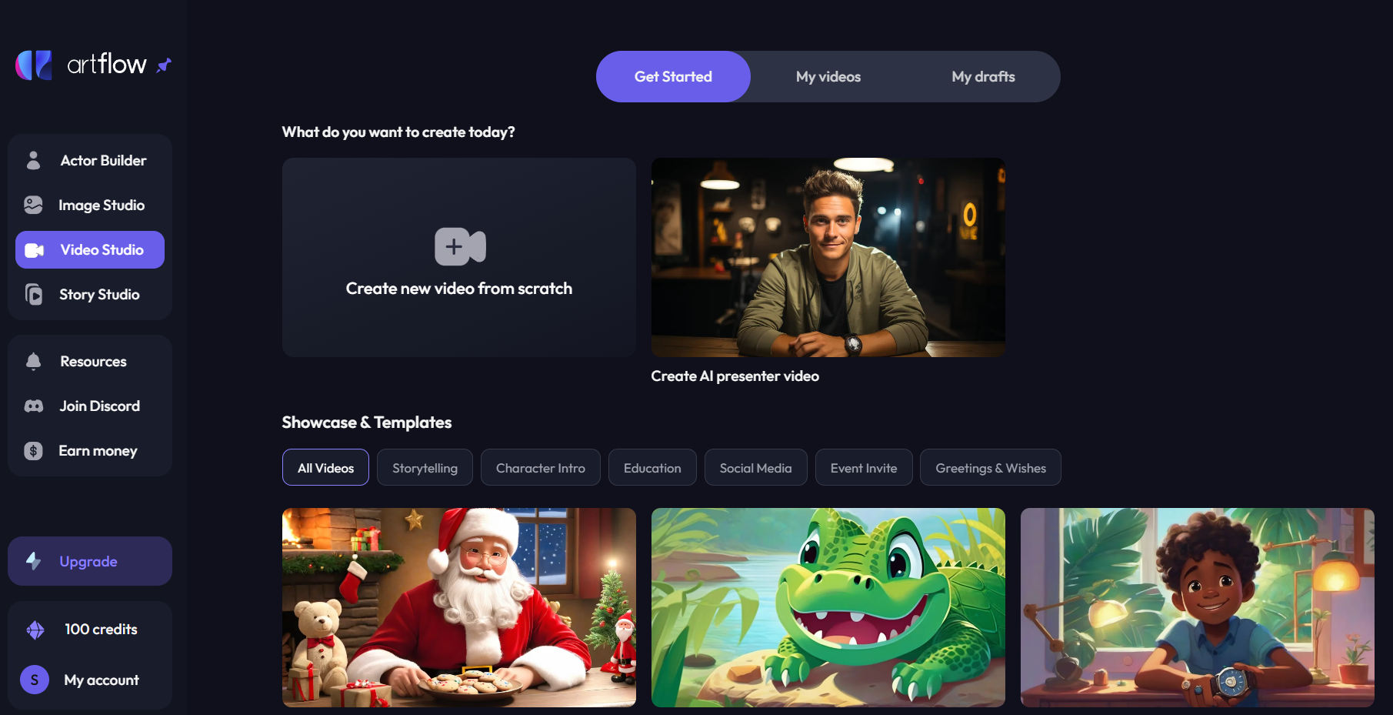Open Actor Builder from sidebar
Screen dimensions: 1393x715
[x=90, y=160]
